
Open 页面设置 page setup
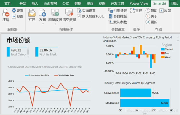[x=86, y=10]
